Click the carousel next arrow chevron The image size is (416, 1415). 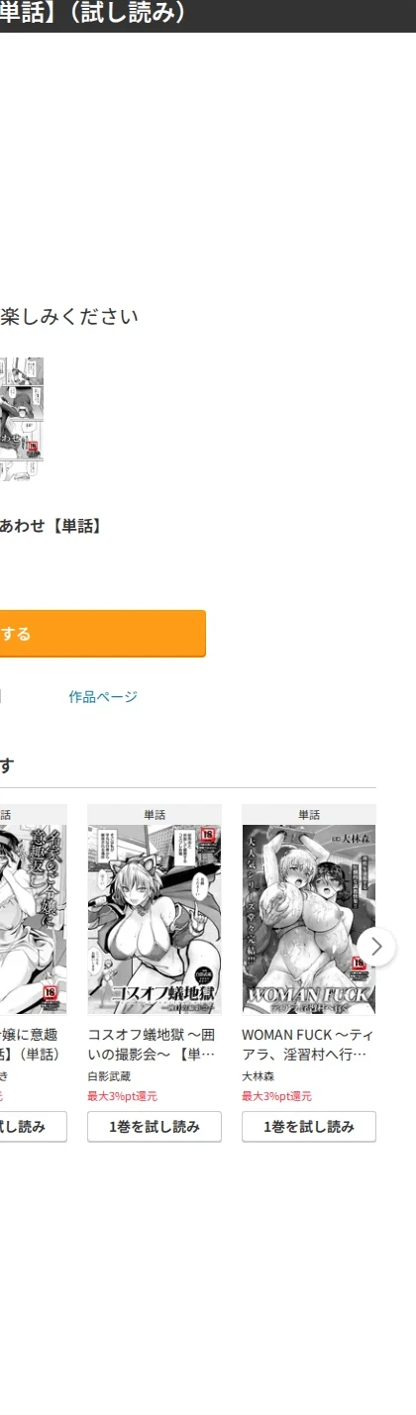(376, 946)
